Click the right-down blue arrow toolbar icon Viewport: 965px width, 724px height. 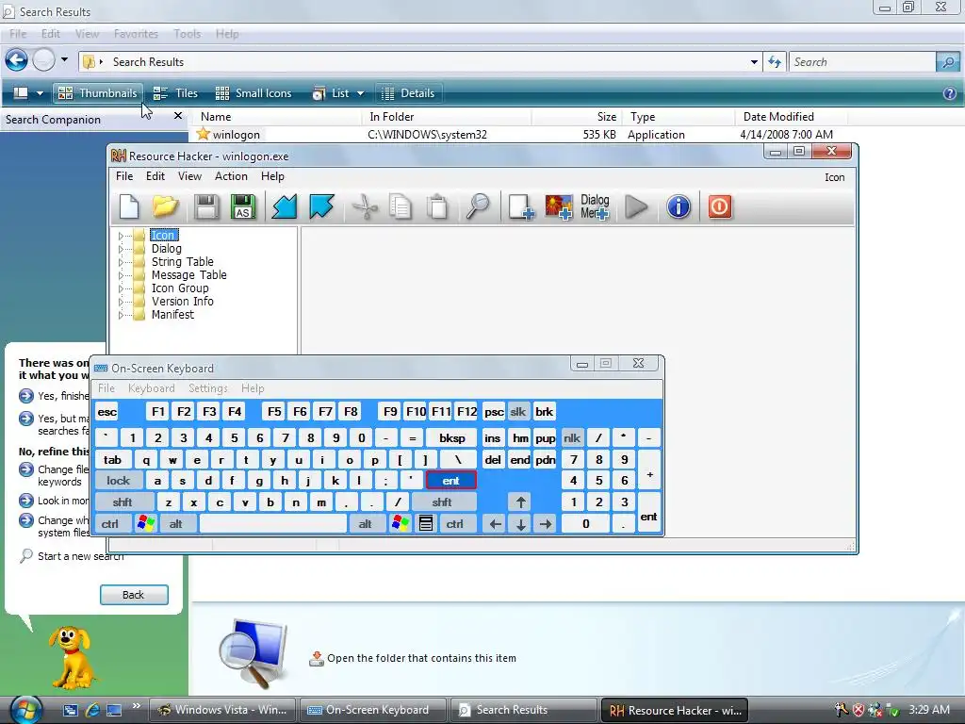pos(321,206)
